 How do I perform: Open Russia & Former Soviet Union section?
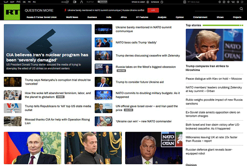click(42, 17)
